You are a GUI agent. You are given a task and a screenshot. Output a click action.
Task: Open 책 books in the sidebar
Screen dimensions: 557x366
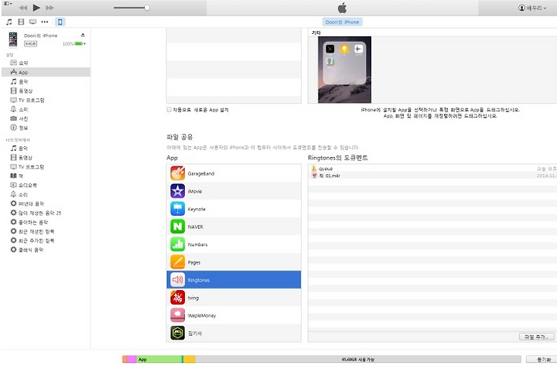coord(46,176)
